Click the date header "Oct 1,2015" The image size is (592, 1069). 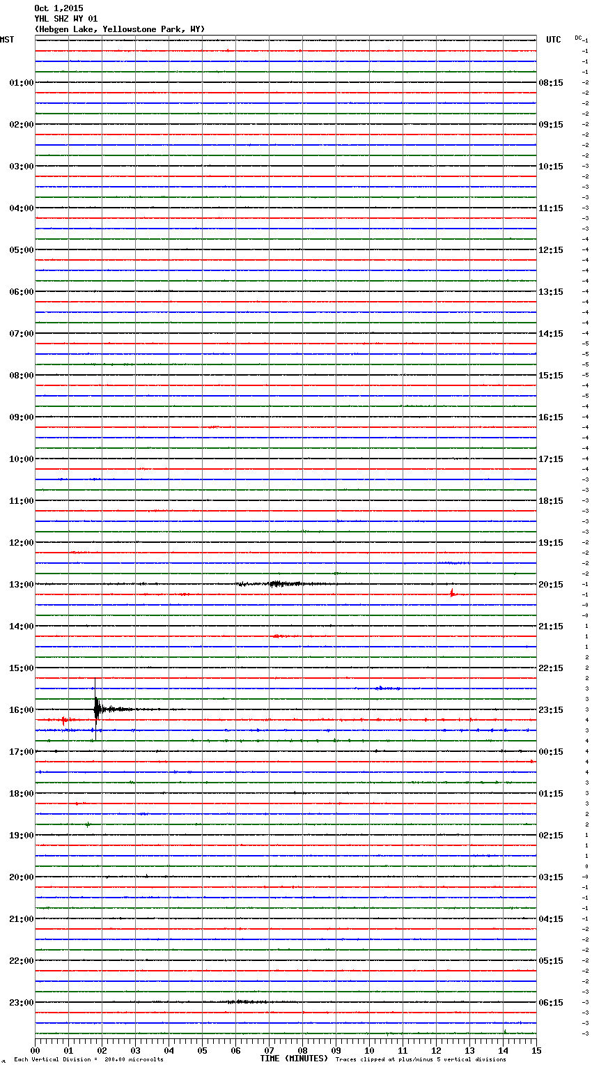[59, 8]
